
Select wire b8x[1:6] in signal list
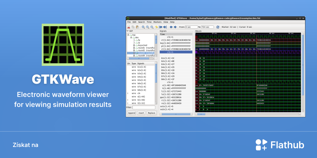(x=141, y=90)
